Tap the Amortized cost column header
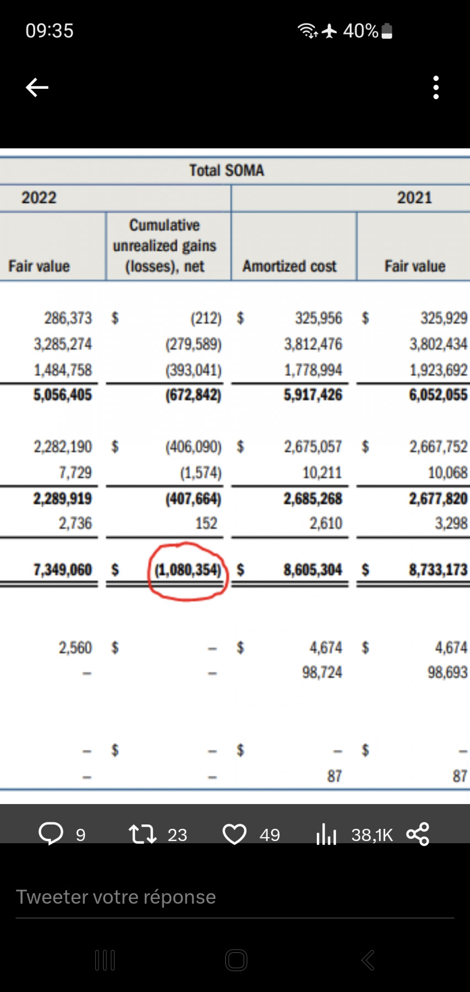The image size is (470, 992). tap(289, 266)
